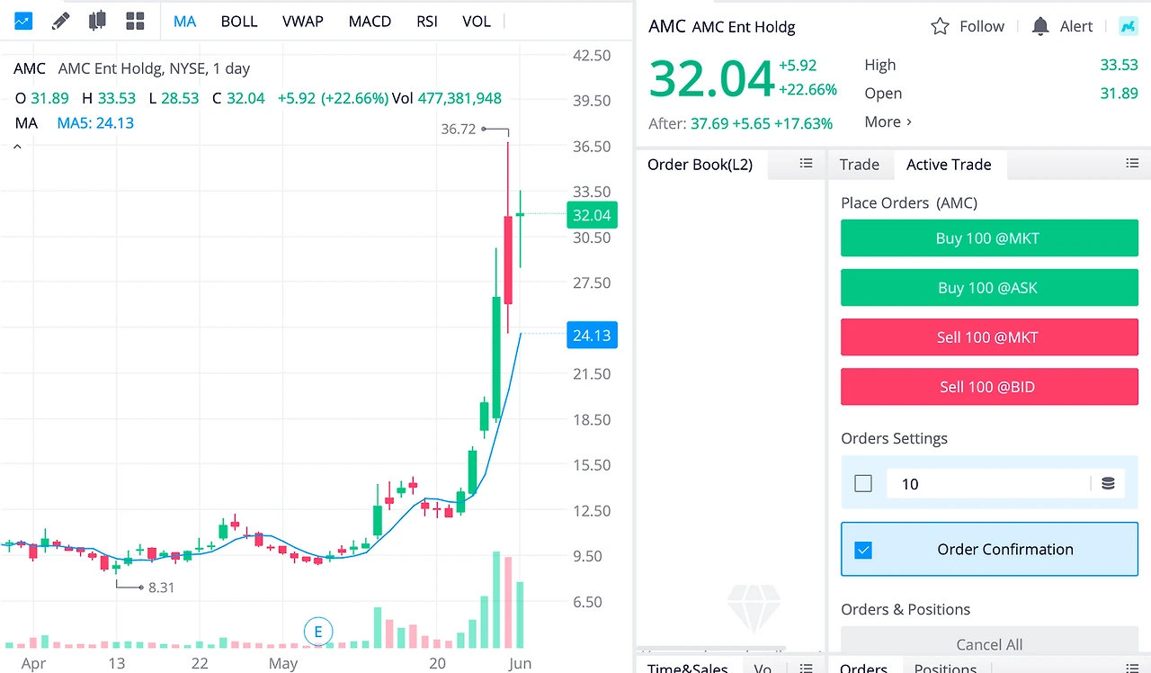
Task: Click the AMC ticker name in quote header
Action: pos(667,26)
